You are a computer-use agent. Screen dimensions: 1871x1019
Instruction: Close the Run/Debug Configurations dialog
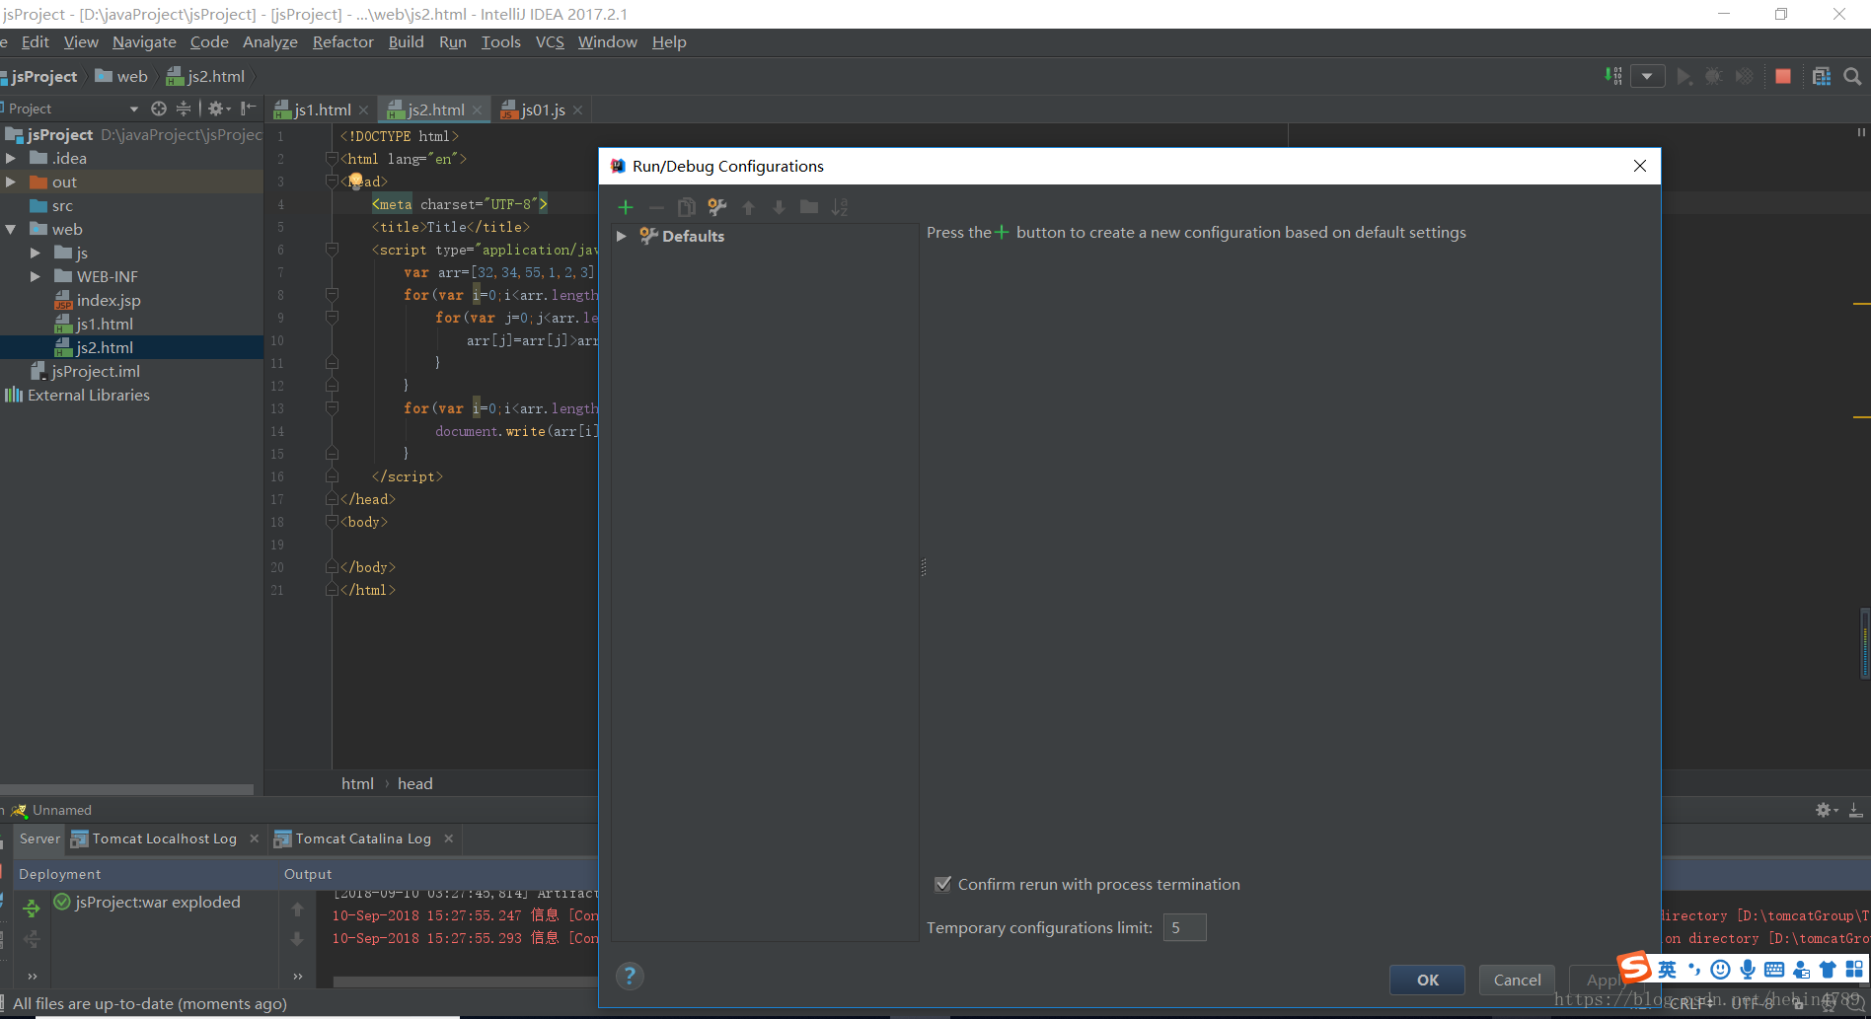1640,166
